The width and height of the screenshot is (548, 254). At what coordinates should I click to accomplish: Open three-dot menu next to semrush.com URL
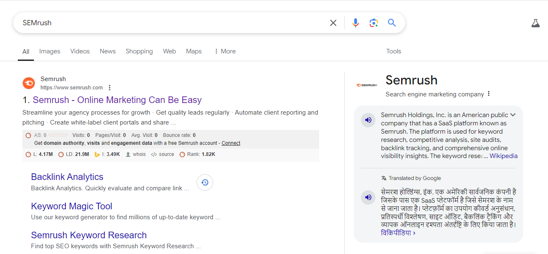tap(110, 88)
